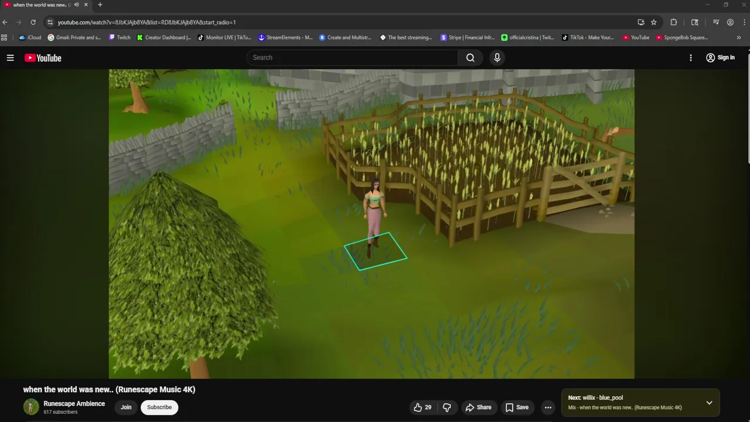Click video title text
This screenshot has width=750, height=422.
click(x=109, y=389)
